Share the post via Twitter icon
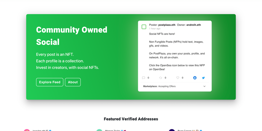 [x=203, y=78]
